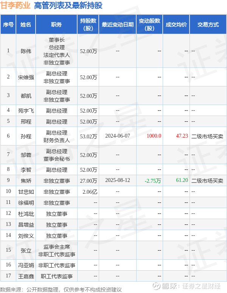Click the average price 47.23
This screenshot has width=227, height=293.
click(x=182, y=136)
